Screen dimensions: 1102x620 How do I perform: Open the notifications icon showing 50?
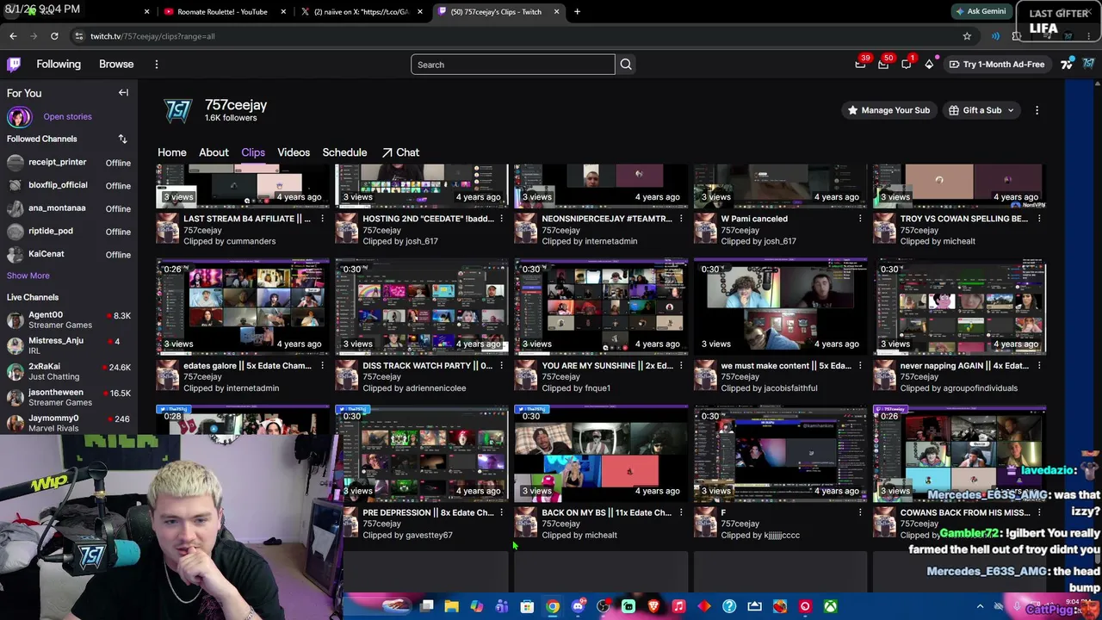(883, 65)
